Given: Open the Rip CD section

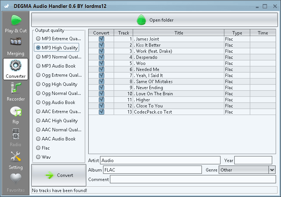Looking at the screenshot, I should coord(16,115).
